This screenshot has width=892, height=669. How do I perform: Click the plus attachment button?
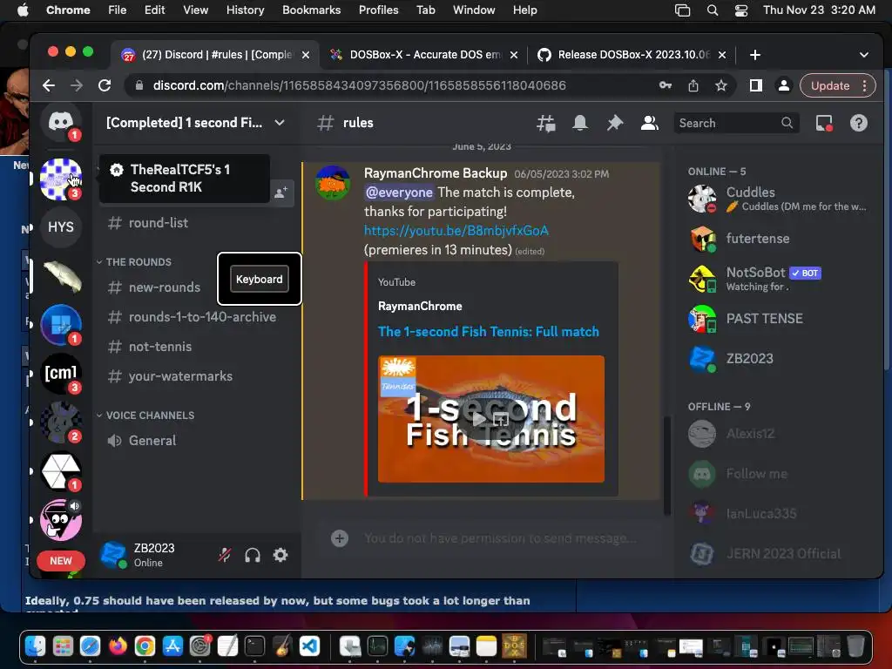[340, 537]
